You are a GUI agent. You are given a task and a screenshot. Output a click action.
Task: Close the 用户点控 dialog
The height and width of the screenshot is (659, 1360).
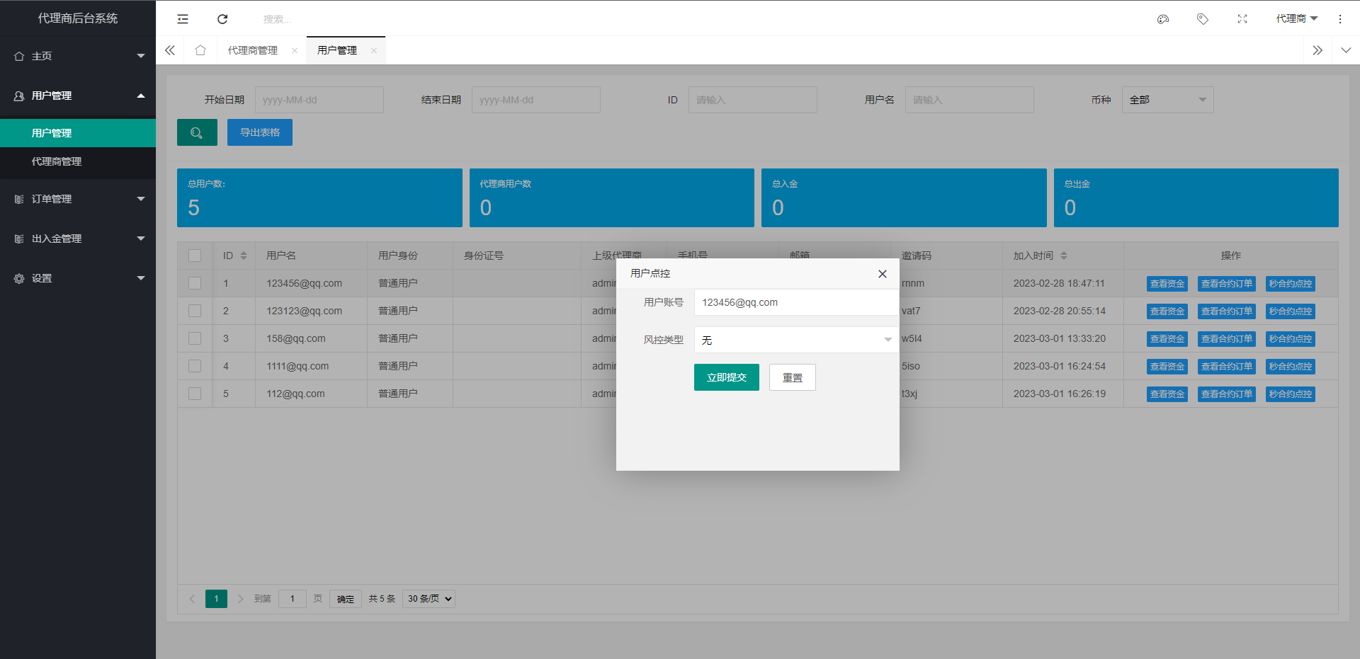[x=883, y=274]
